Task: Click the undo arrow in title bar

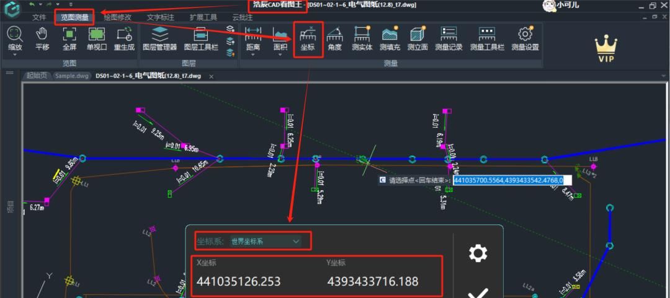Action: pyautogui.click(x=32, y=4)
